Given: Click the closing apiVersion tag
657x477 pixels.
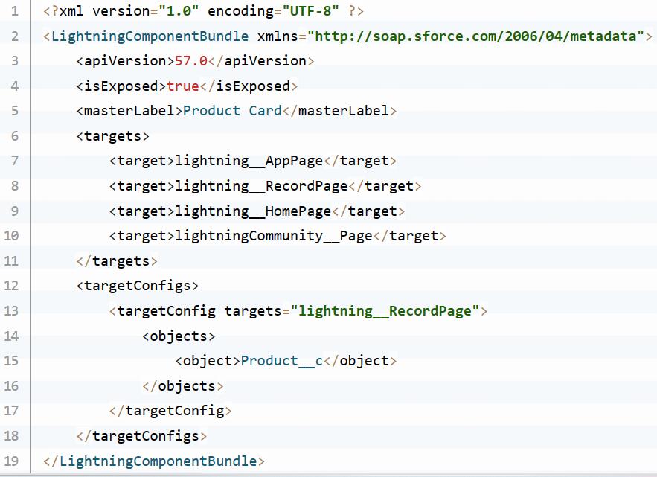Looking at the screenshot, I should tap(261, 61).
